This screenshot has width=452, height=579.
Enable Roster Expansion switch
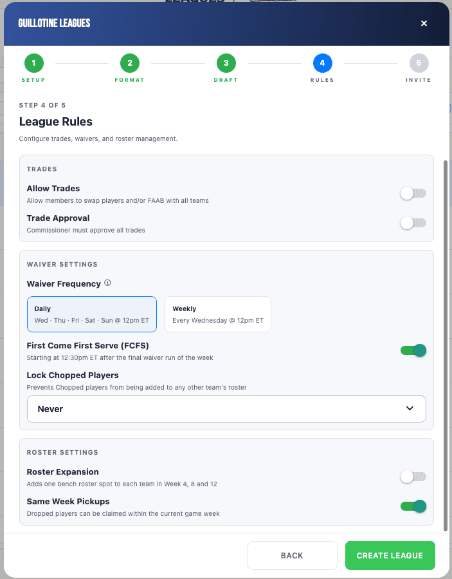point(413,477)
